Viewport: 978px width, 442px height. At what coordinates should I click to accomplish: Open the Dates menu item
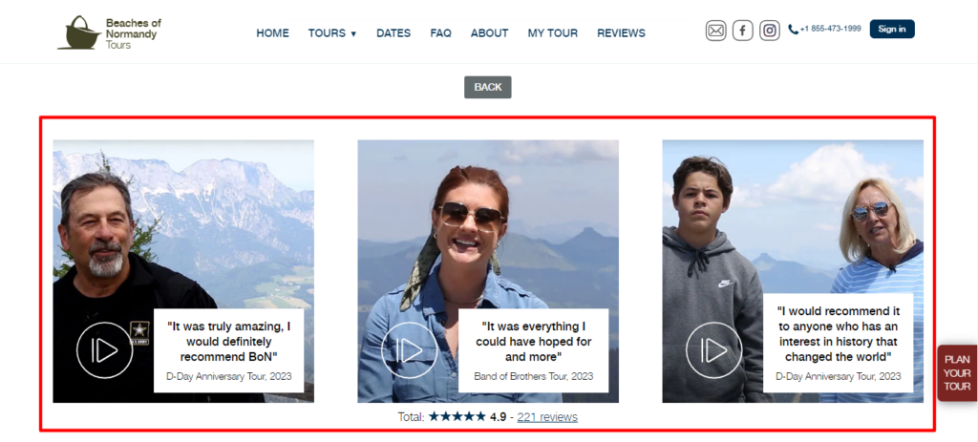tap(393, 33)
